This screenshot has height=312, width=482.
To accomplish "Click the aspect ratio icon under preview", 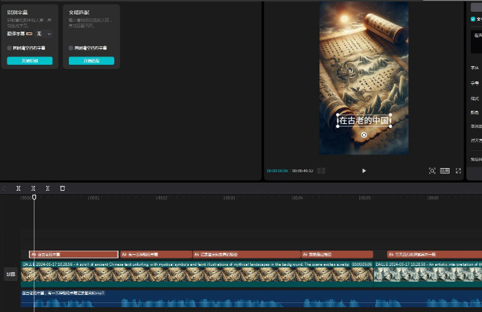I will click(x=445, y=171).
